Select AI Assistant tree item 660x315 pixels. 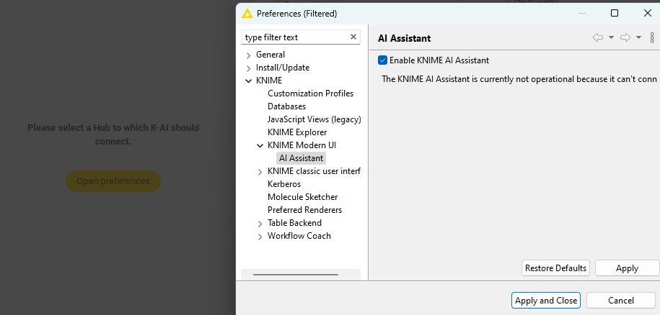(301, 158)
